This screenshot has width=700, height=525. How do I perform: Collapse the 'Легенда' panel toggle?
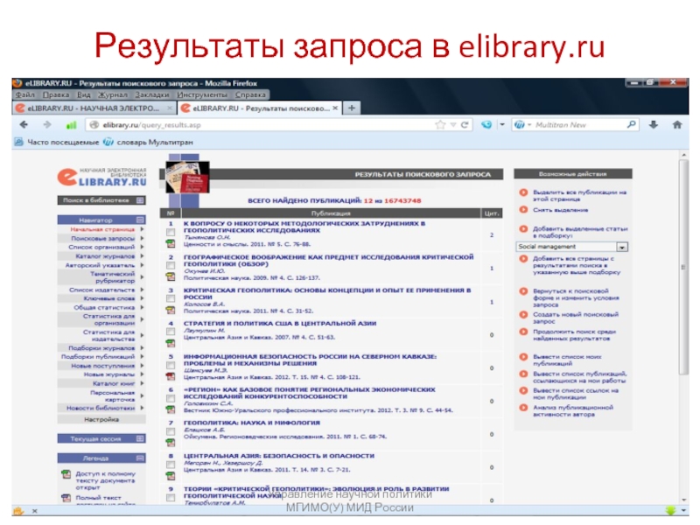pyautogui.click(x=140, y=458)
